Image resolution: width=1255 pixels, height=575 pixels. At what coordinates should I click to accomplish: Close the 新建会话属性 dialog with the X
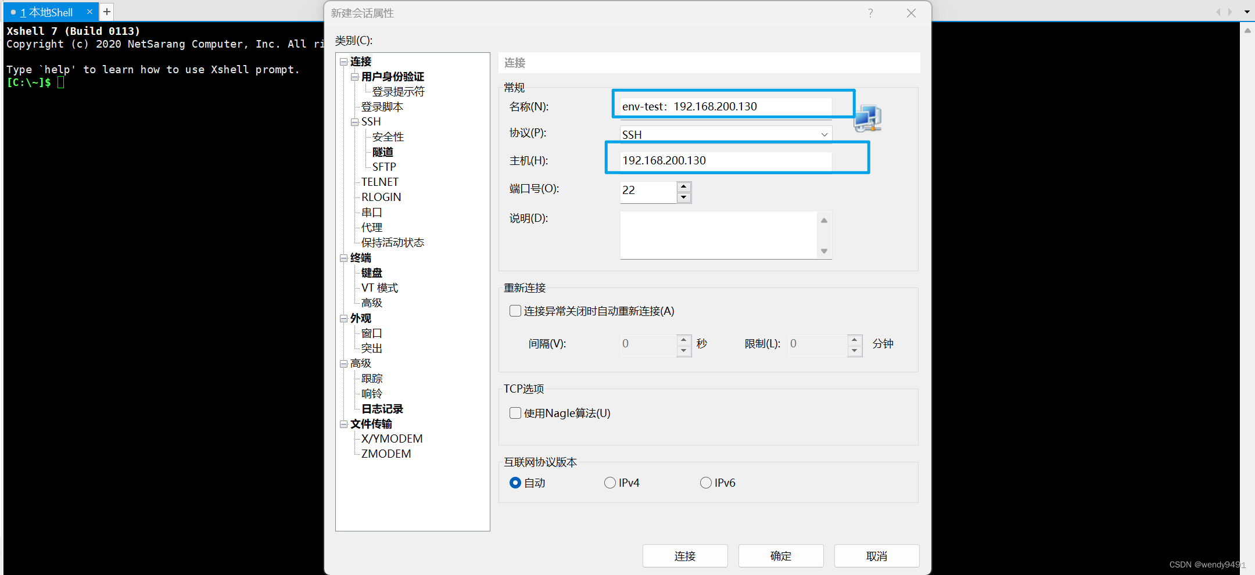(911, 13)
